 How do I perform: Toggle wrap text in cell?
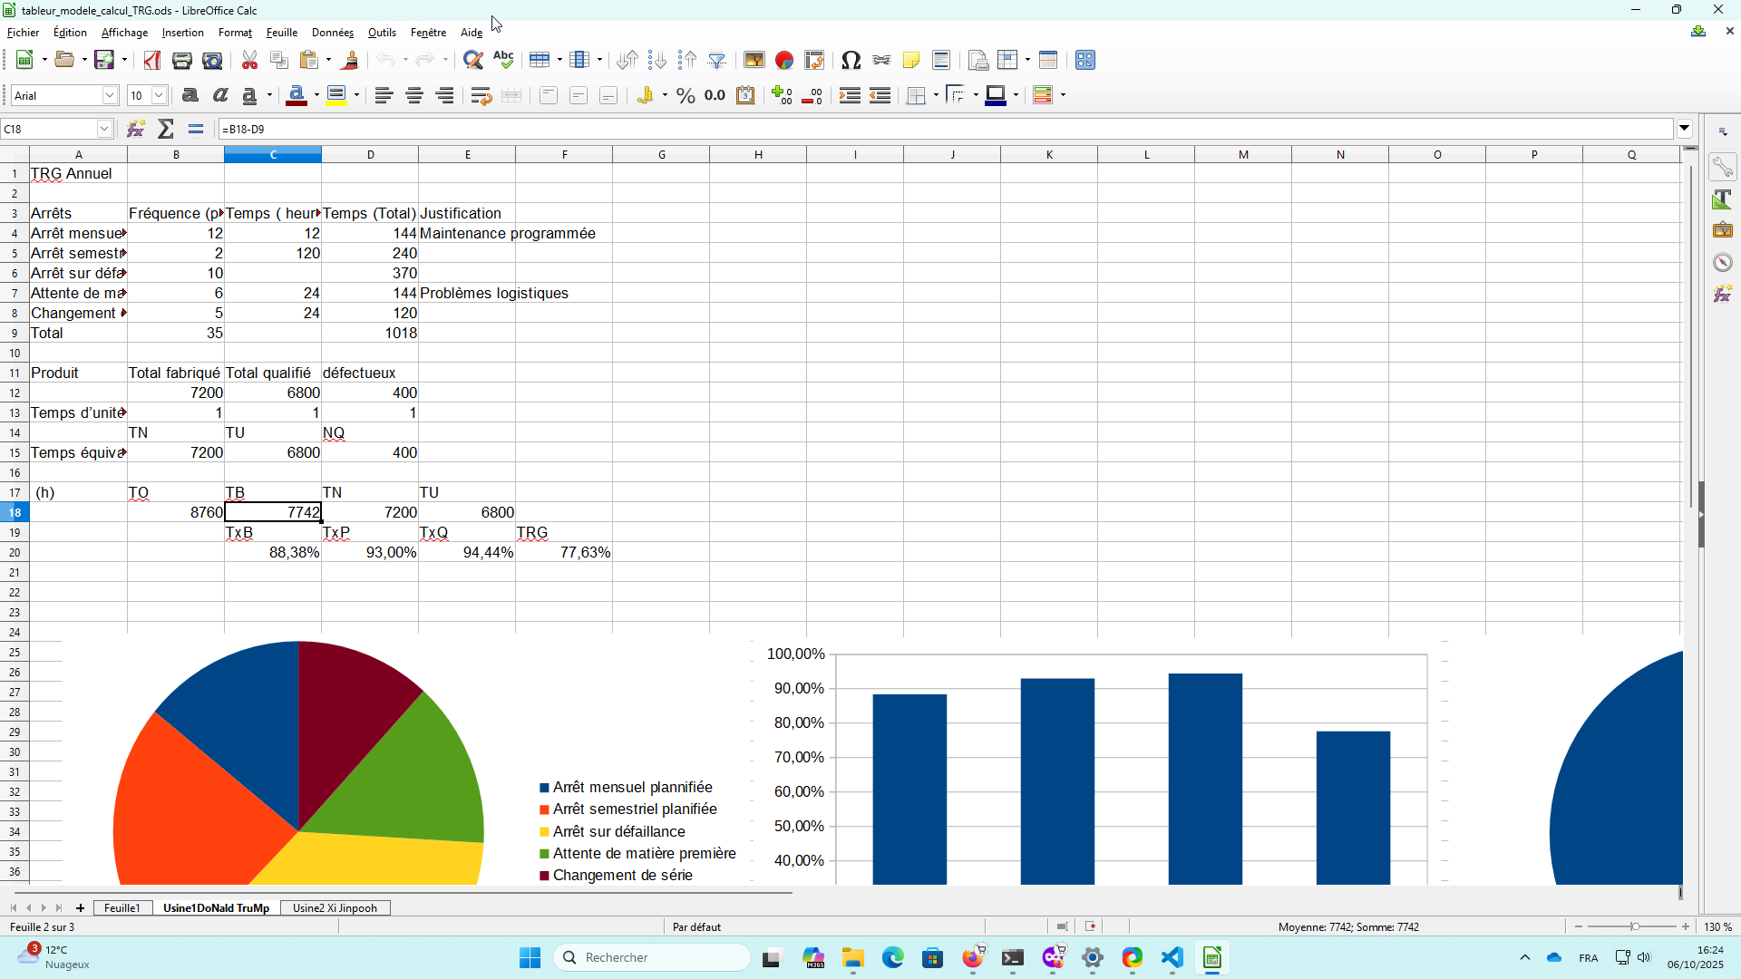click(481, 95)
